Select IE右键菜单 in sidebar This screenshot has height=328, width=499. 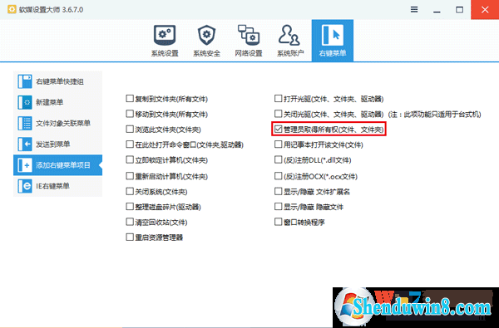(57, 186)
